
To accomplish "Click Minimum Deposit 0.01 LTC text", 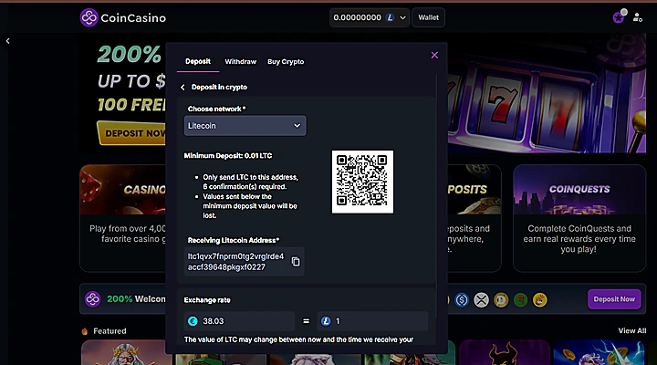I will [228, 155].
